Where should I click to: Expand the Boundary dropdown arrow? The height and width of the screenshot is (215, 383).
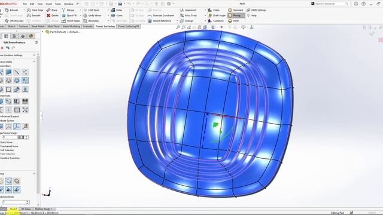(108, 21)
